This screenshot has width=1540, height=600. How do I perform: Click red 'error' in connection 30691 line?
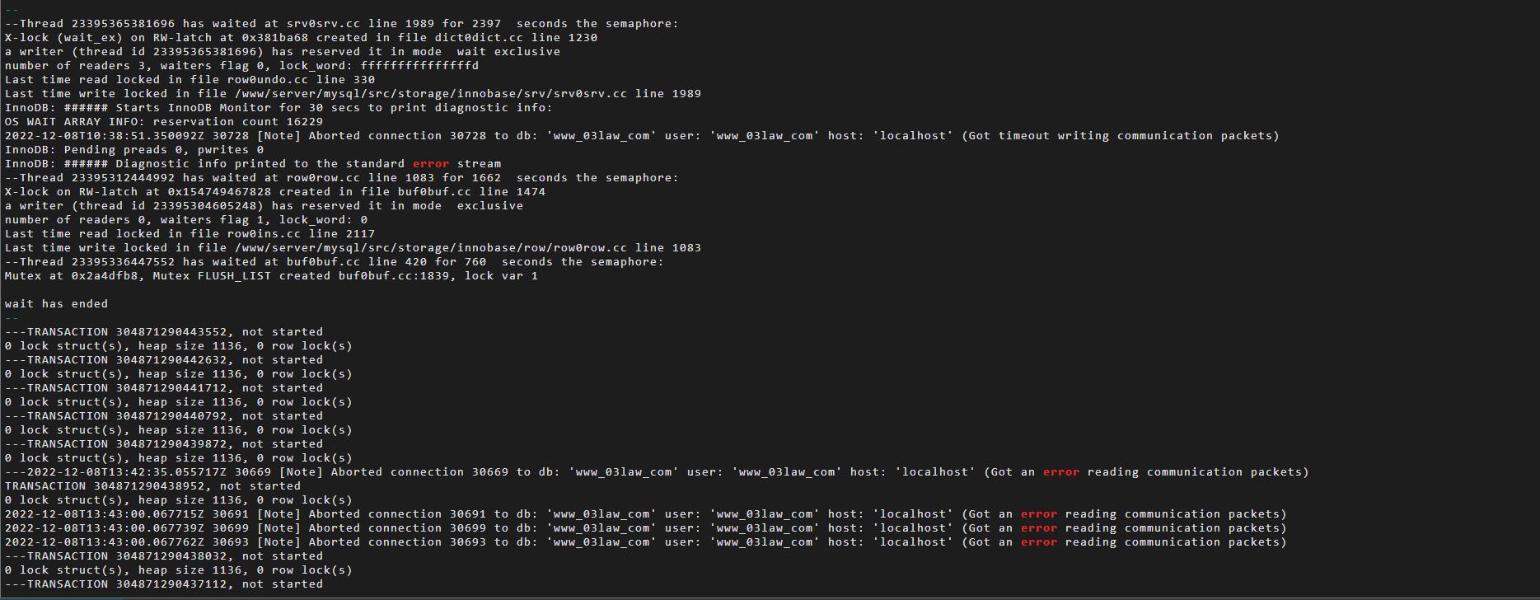point(1038,514)
